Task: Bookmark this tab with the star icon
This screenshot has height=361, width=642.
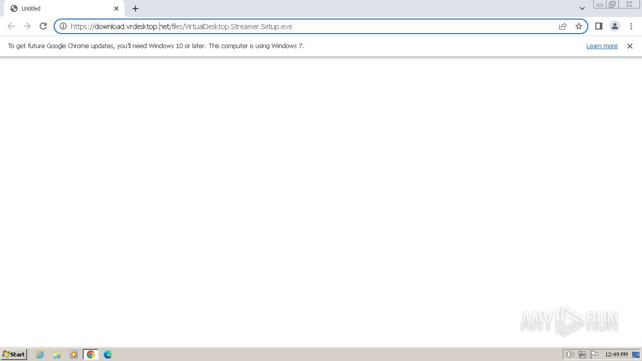Action: [579, 26]
